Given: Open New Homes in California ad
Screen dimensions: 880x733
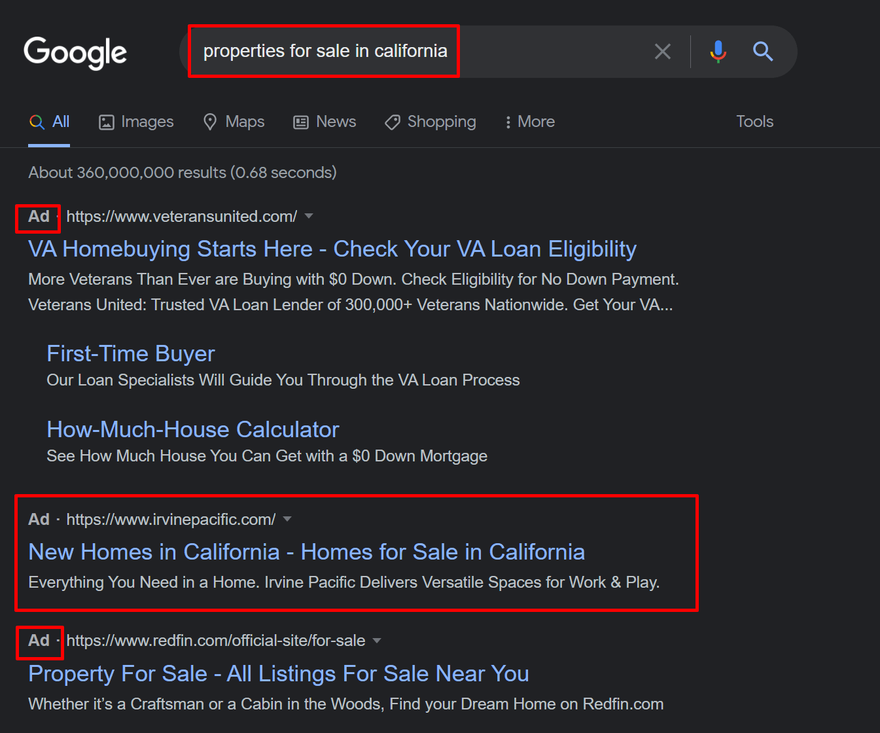Looking at the screenshot, I should point(306,552).
